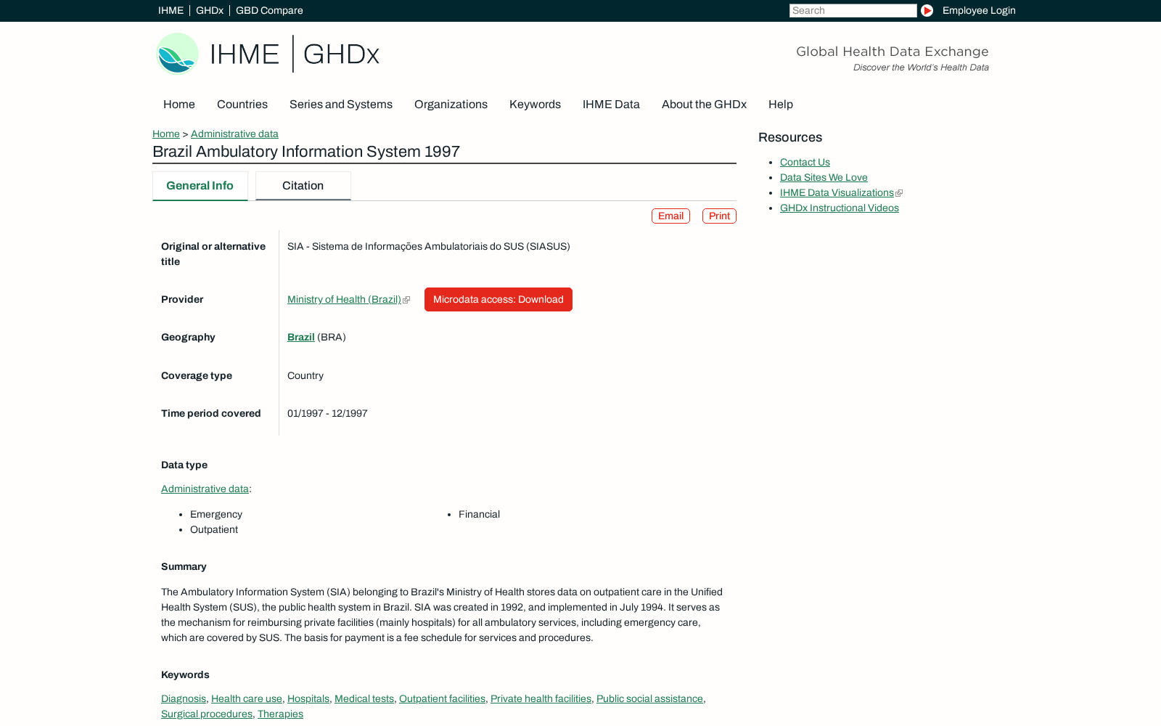Click the IHME leaf logo
Screen dimensions: 1161x726
coord(178,54)
